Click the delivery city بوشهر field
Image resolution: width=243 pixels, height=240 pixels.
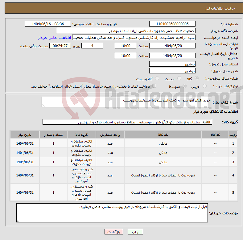click(x=172, y=71)
